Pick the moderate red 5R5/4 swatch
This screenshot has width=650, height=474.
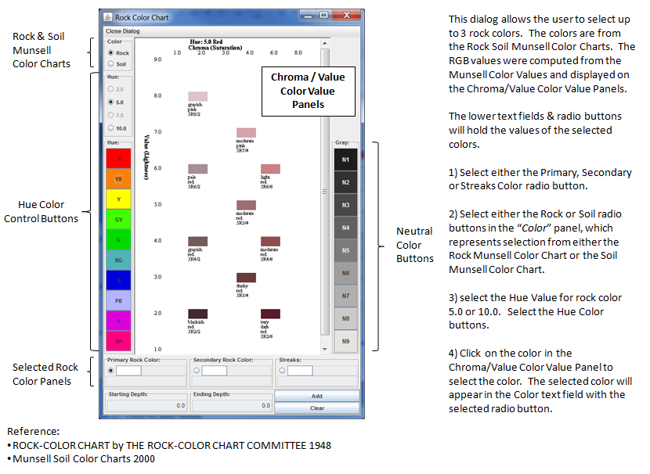[246, 205]
